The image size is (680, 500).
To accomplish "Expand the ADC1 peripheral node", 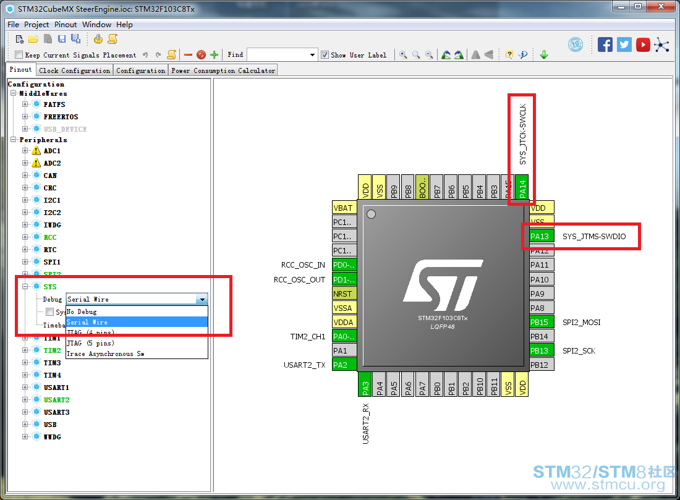I will (x=25, y=150).
